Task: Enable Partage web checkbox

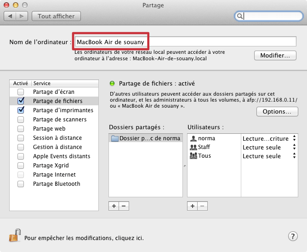Action: [x=21, y=129]
